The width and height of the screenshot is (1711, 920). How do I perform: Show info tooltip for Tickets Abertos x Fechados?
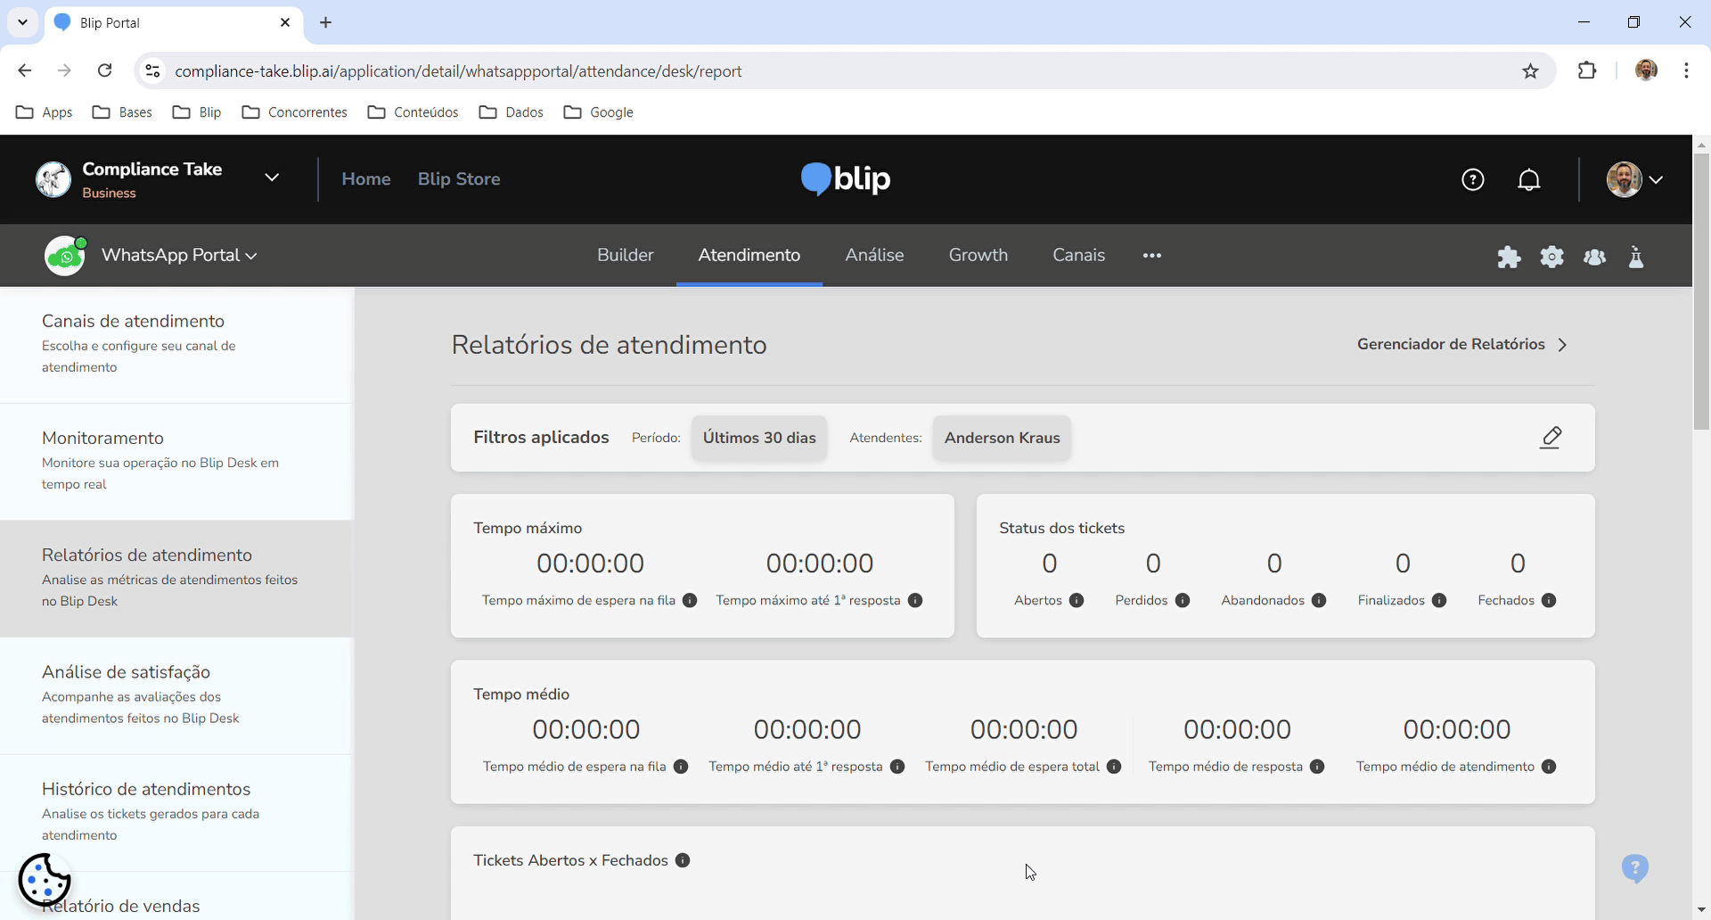pyautogui.click(x=683, y=859)
